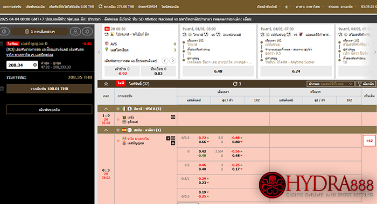Viewport: 377px width, 204px height.
Task: Click the next arrow inside the AVS live card
Action: coord(173,61)
